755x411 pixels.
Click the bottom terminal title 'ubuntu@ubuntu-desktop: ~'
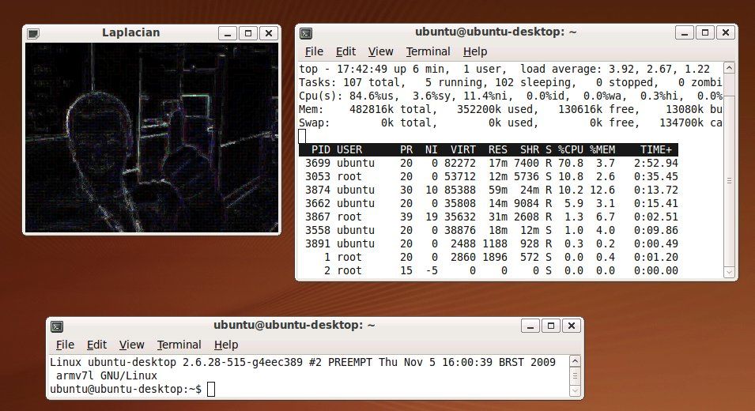[294, 326]
